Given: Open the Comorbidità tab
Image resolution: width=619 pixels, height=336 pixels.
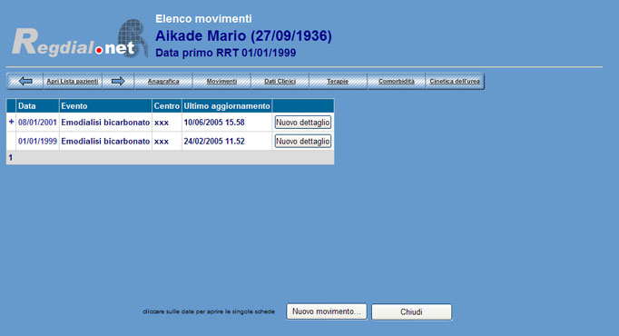Looking at the screenshot, I should (397, 82).
